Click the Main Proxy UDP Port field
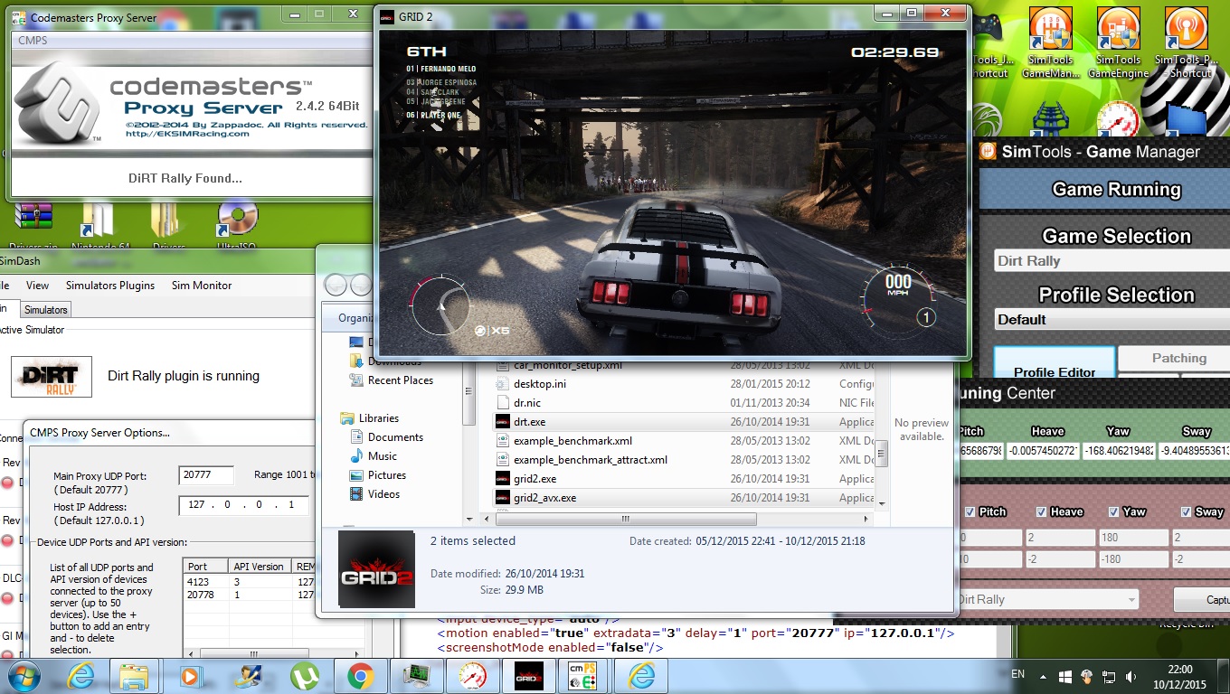This screenshot has height=694, width=1230. pyautogui.click(x=206, y=475)
